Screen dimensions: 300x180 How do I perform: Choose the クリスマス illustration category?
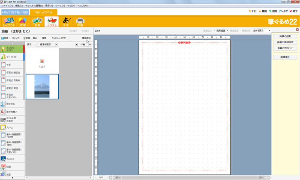(x=12, y=159)
